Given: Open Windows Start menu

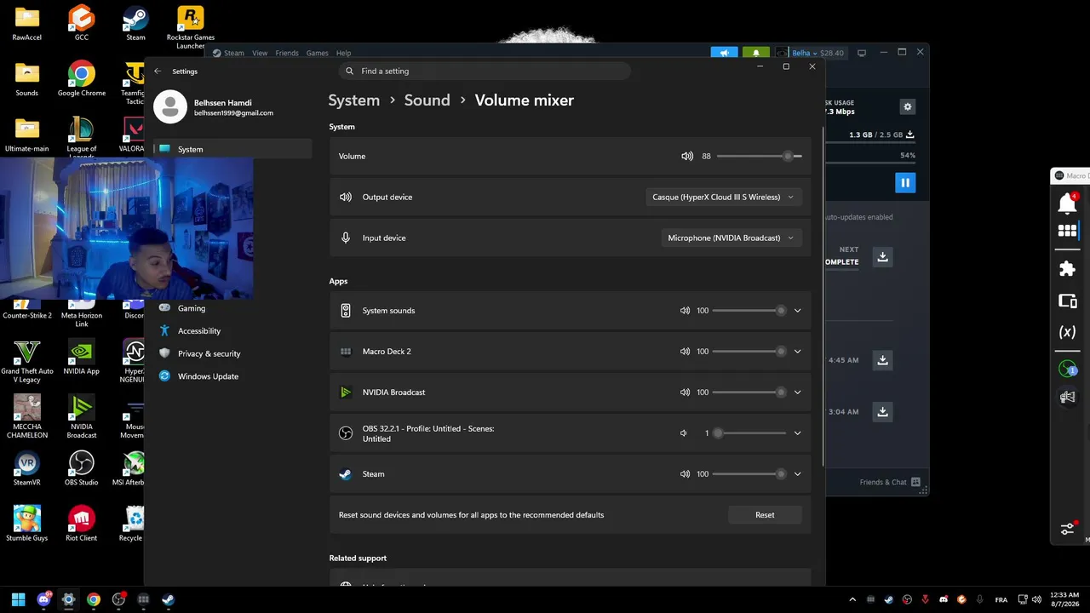Looking at the screenshot, I should pyautogui.click(x=18, y=599).
